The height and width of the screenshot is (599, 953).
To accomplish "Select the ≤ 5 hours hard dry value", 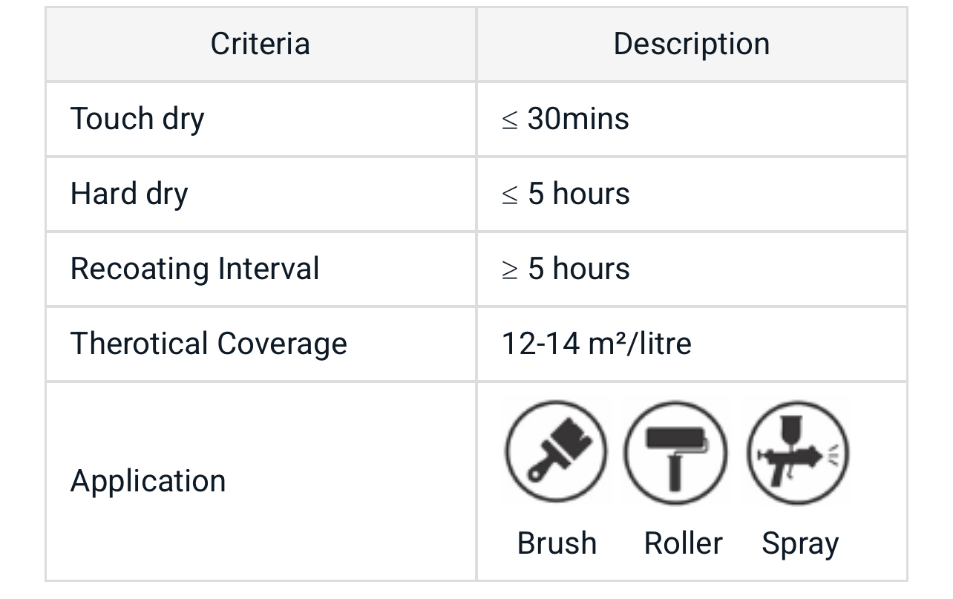I will 566,194.
